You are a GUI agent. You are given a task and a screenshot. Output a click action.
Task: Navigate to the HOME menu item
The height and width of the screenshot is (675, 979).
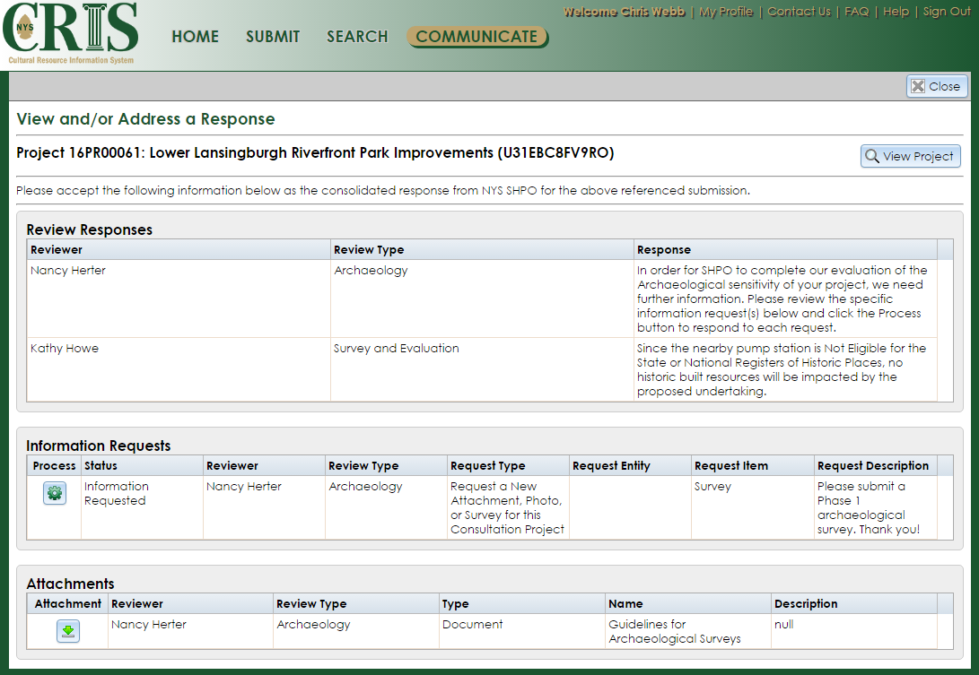click(x=195, y=37)
